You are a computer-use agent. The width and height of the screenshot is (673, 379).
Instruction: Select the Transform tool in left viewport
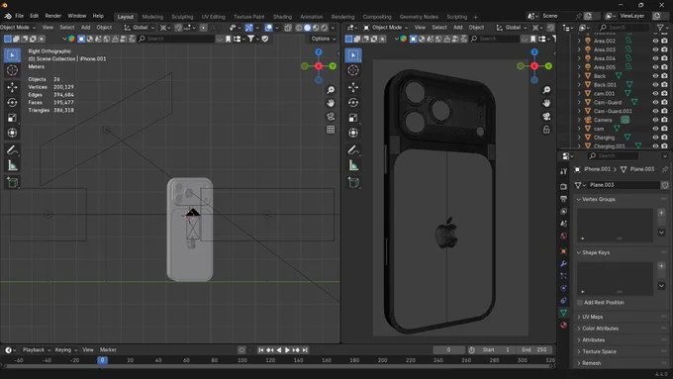12,133
